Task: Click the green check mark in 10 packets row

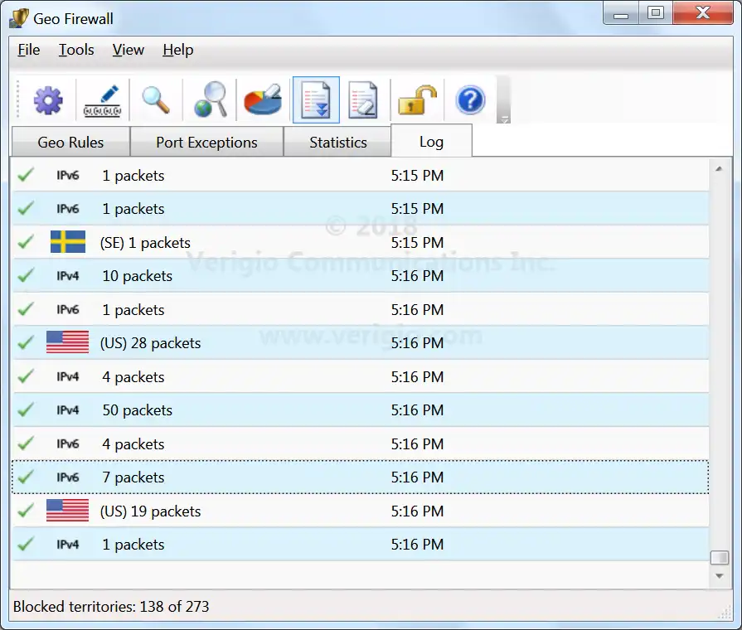Action: point(26,275)
